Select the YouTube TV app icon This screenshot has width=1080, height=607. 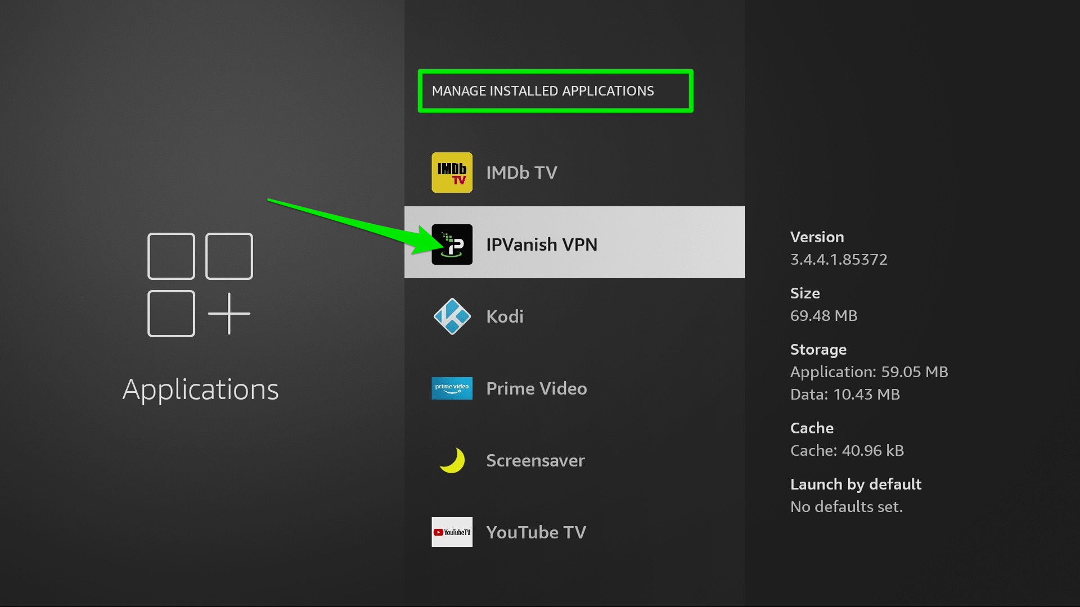[452, 532]
